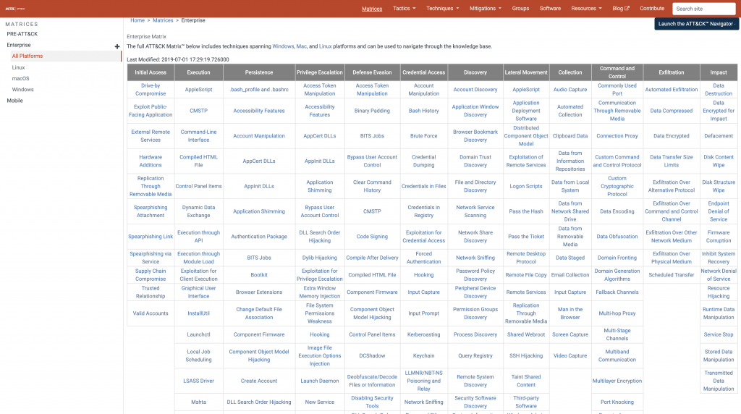741x414 pixels.
Task: Open Clipboard Data technique
Action: tap(570, 135)
